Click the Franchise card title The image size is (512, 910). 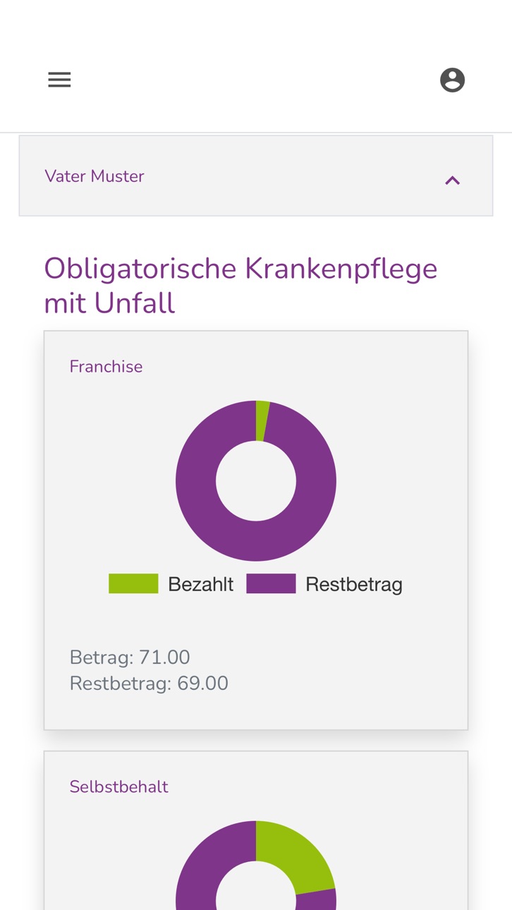click(x=106, y=367)
